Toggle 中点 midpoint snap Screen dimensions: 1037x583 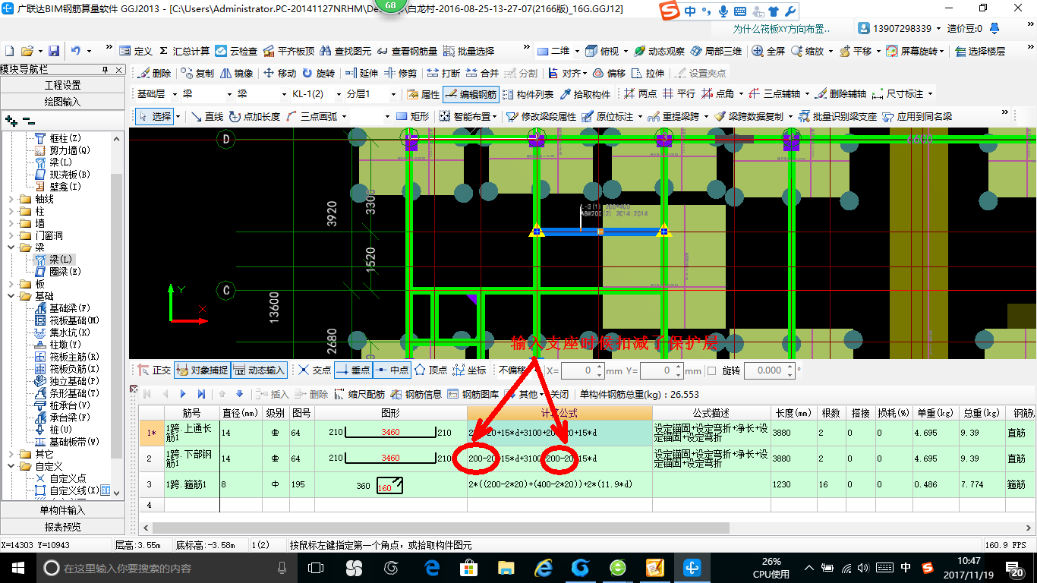392,370
